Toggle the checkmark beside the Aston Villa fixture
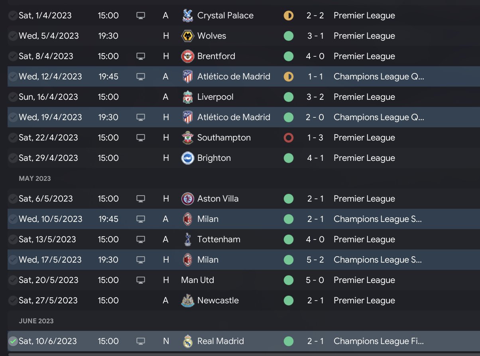The image size is (480, 356). [13, 199]
